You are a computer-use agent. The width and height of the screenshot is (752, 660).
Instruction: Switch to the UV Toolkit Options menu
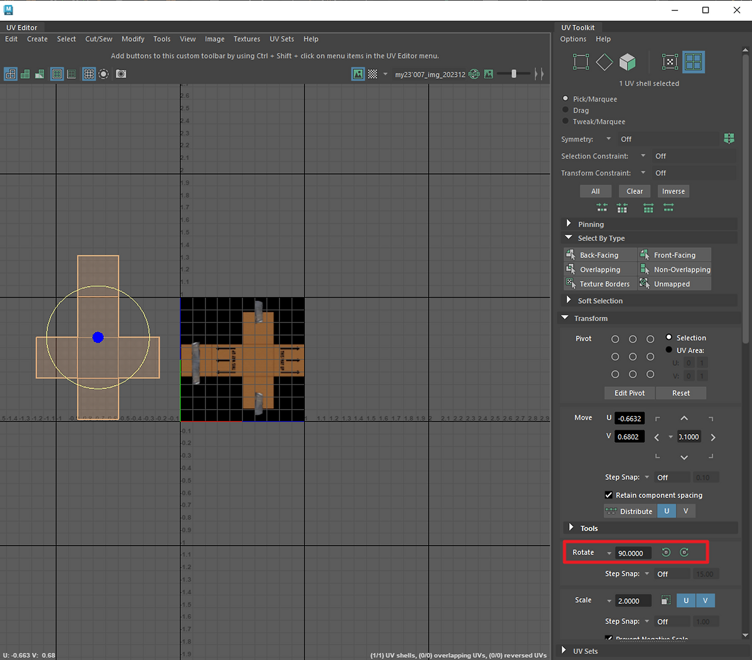[x=573, y=39]
